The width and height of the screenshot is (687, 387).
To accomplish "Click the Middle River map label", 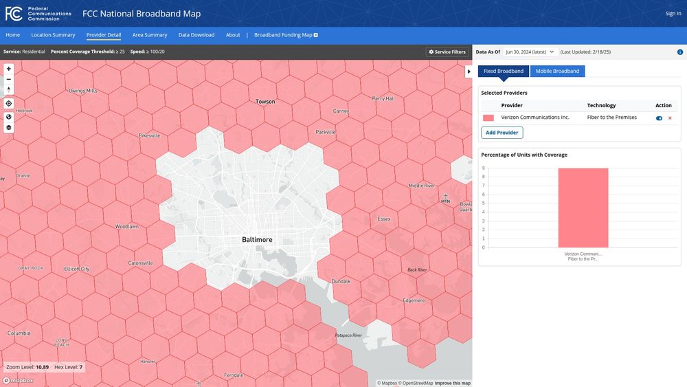I will (422, 186).
